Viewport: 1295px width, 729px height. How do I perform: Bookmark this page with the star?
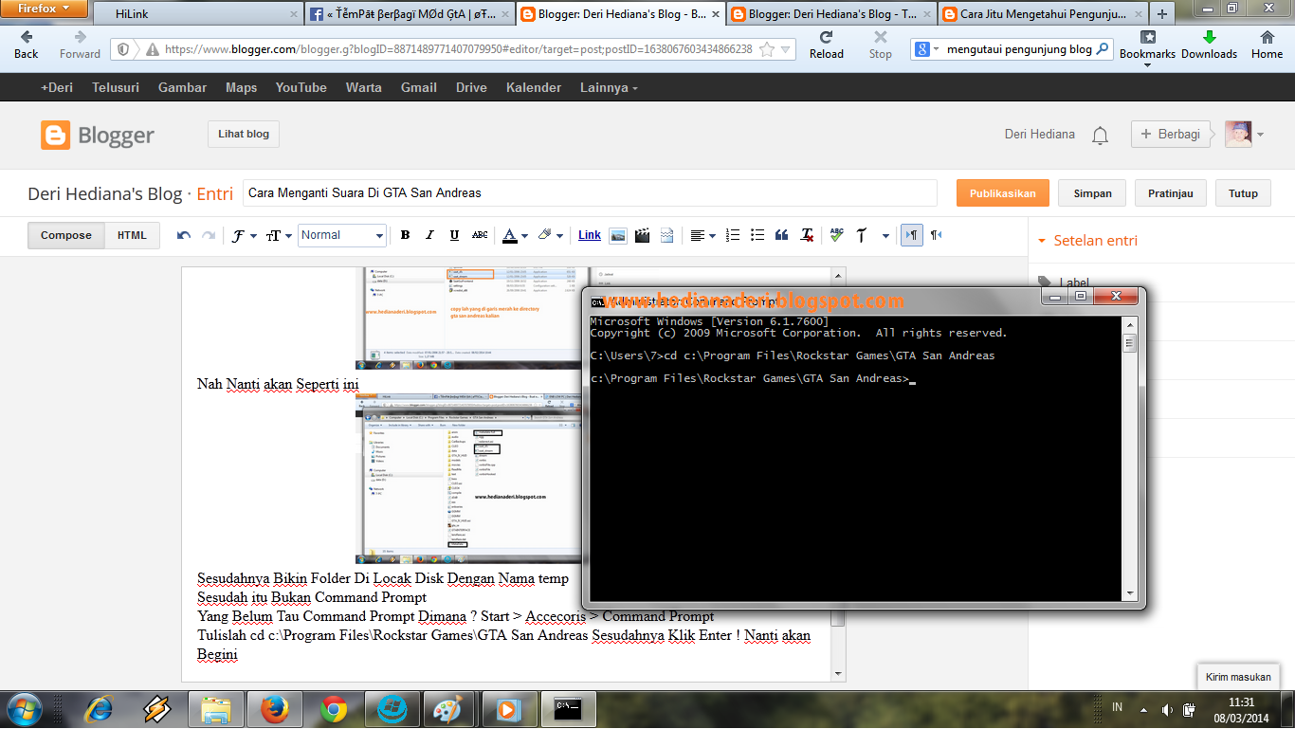click(x=767, y=49)
